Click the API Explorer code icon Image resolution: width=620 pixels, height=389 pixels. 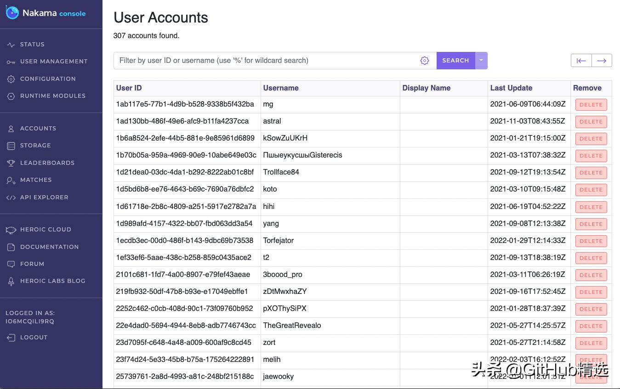pyautogui.click(x=11, y=197)
